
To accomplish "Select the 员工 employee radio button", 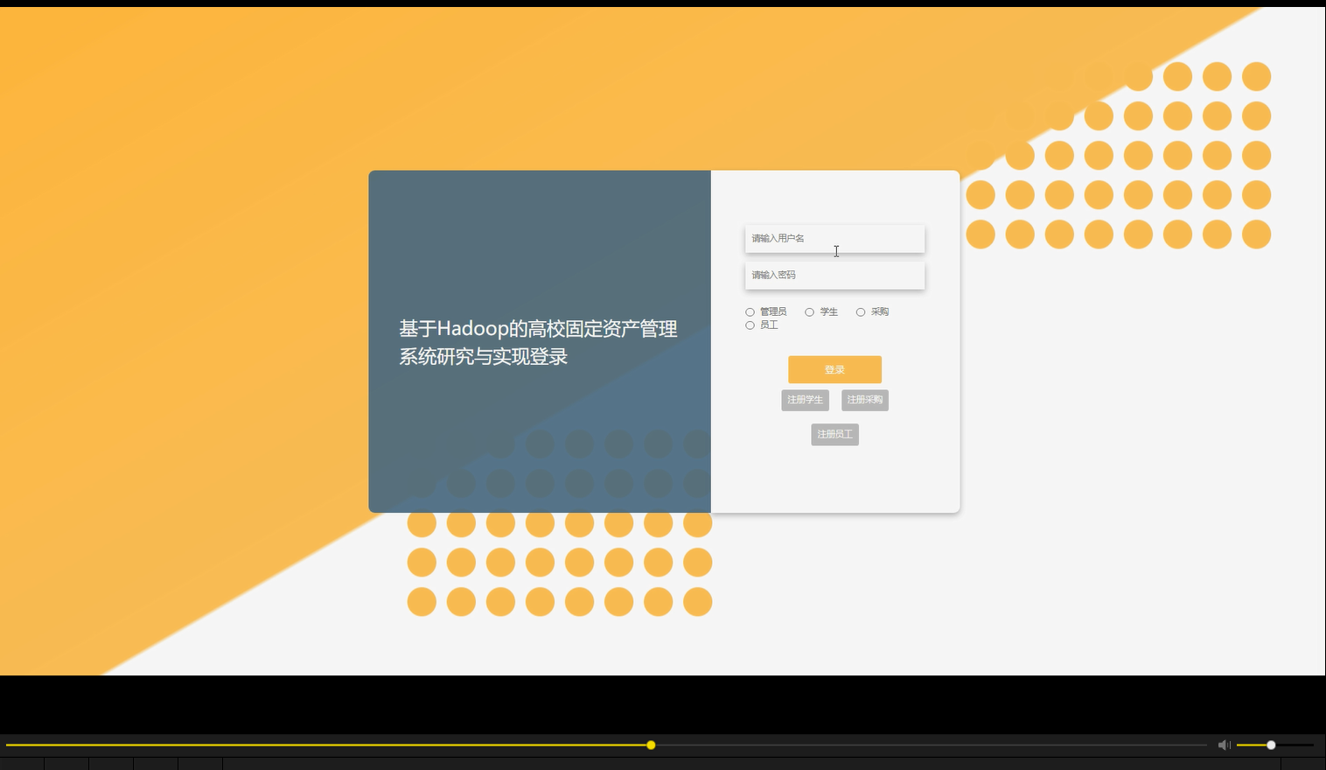I will pyautogui.click(x=750, y=325).
